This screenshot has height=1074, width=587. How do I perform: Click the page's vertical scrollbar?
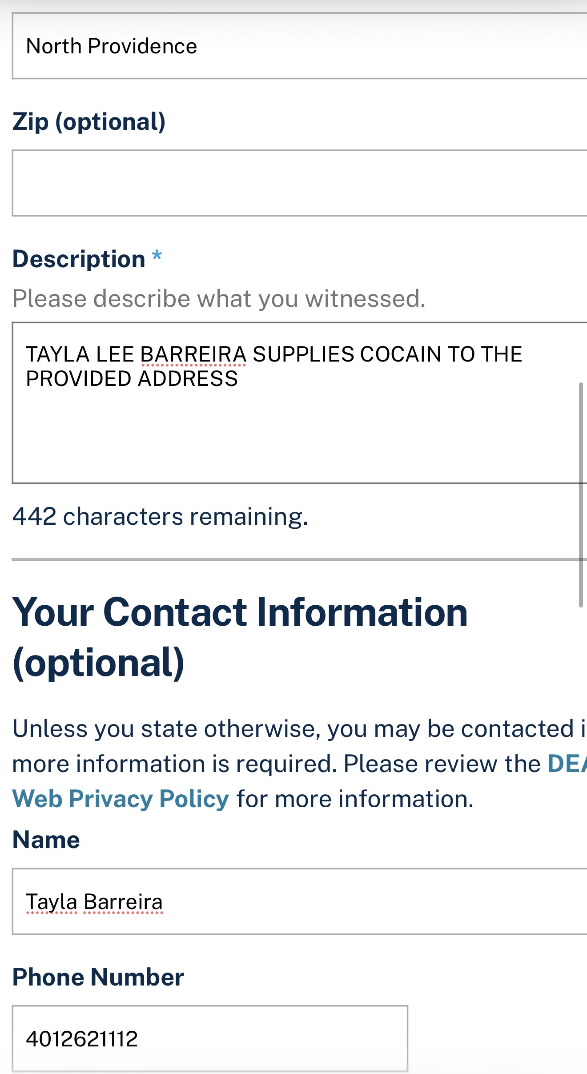[x=580, y=494]
